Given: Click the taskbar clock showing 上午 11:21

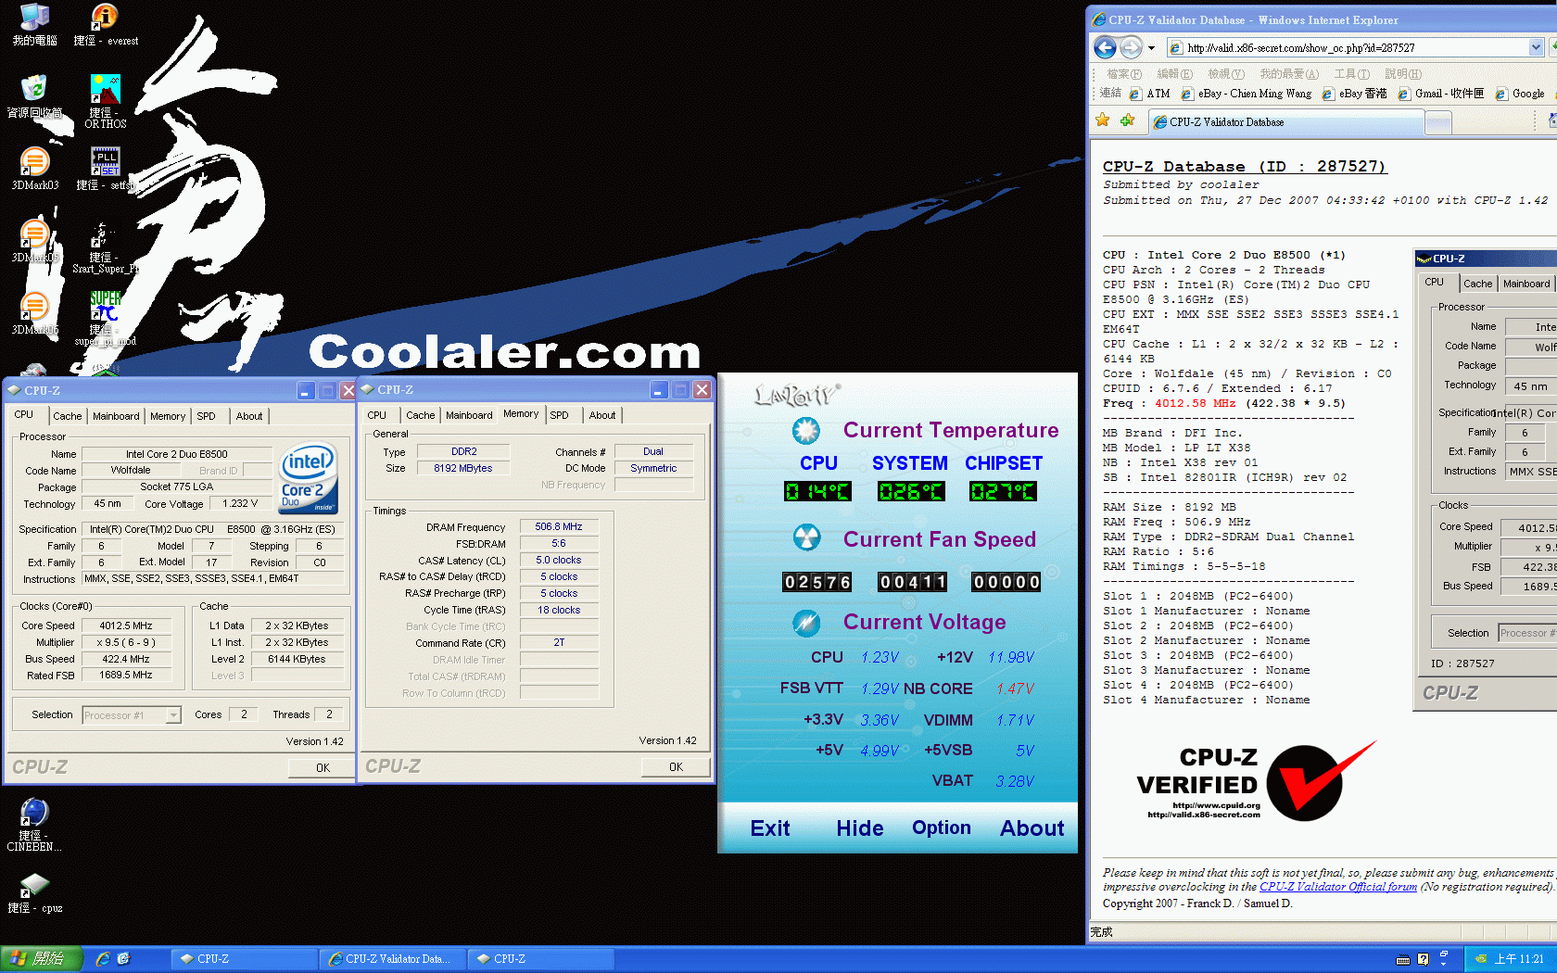Looking at the screenshot, I should point(1519,959).
